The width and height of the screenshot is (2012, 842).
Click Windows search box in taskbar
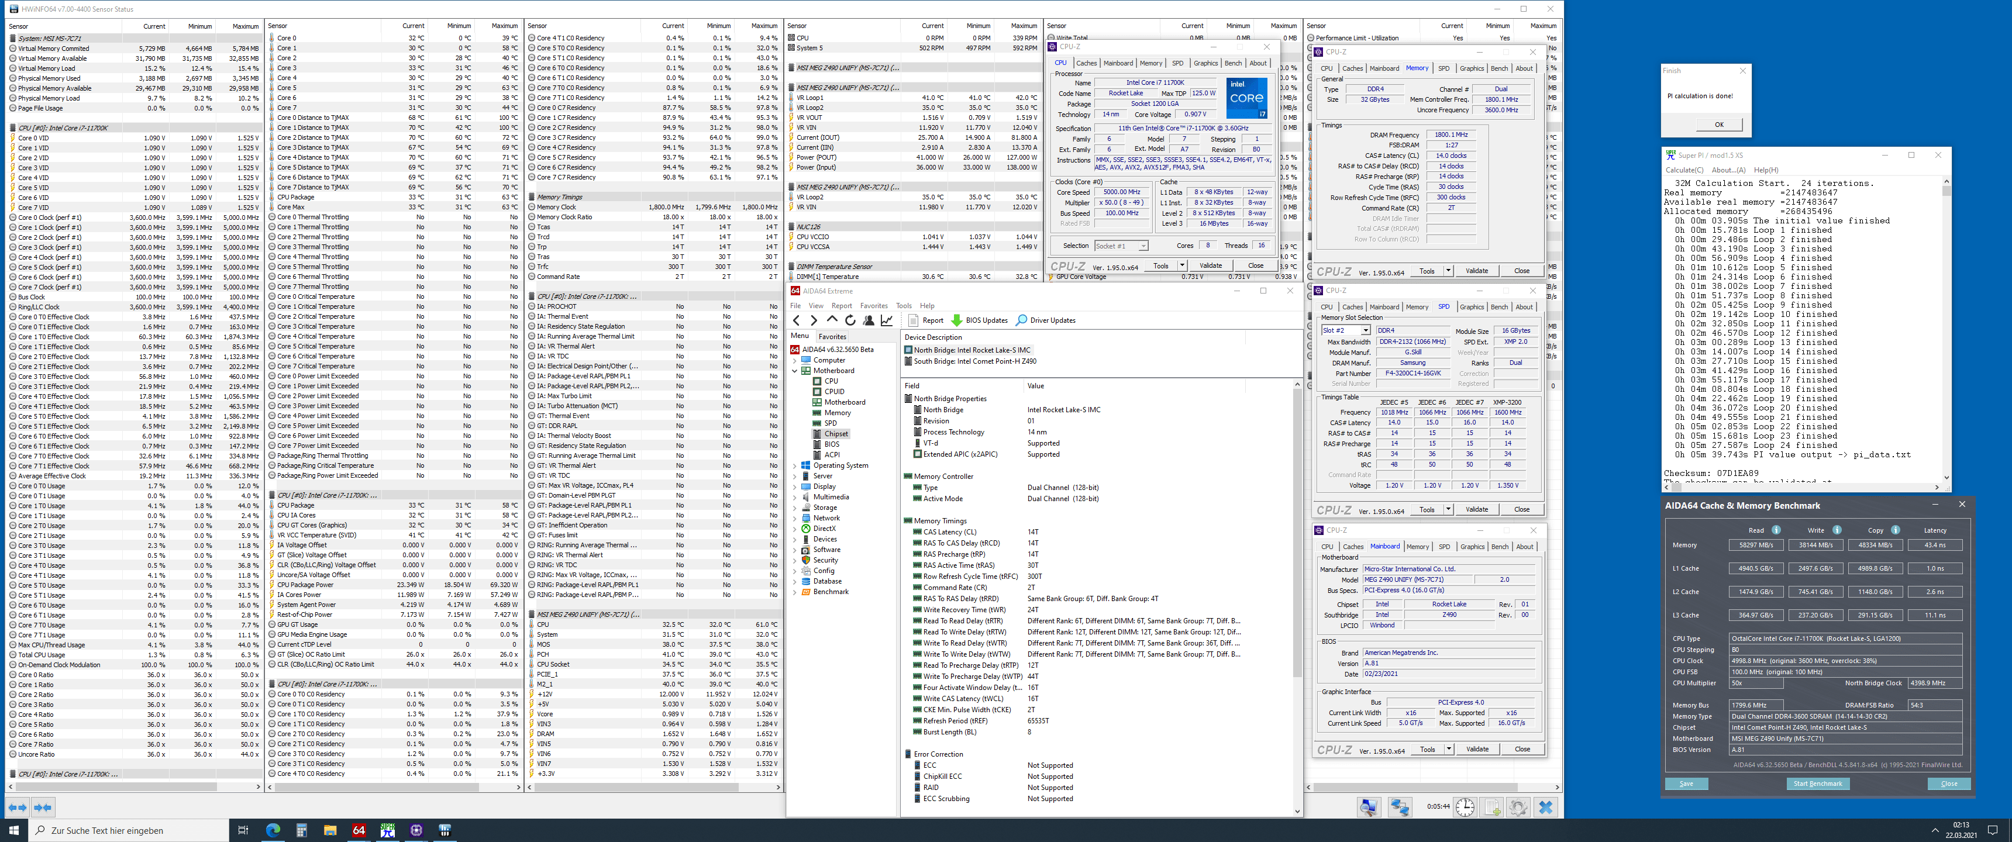point(128,830)
